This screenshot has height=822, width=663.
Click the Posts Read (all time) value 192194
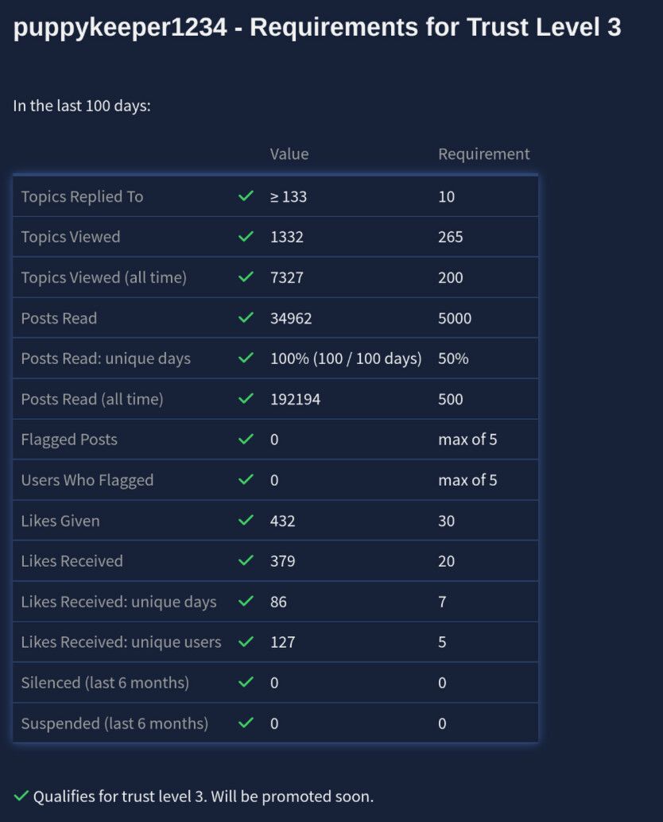click(x=296, y=399)
